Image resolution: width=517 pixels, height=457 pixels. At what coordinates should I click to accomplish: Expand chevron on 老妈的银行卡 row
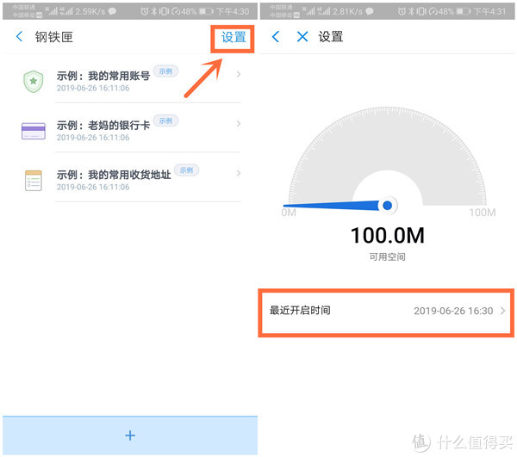(x=239, y=124)
